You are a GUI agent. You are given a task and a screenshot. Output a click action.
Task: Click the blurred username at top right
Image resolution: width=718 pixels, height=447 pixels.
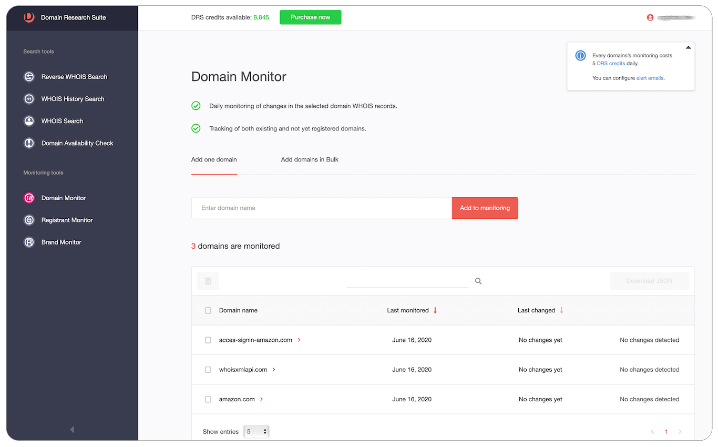click(x=676, y=17)
